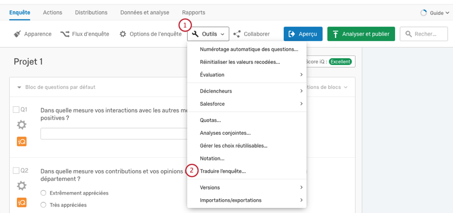Tick the checkbox next to Q2
Viewport: 453px width, 213px height.
[16, 171]
